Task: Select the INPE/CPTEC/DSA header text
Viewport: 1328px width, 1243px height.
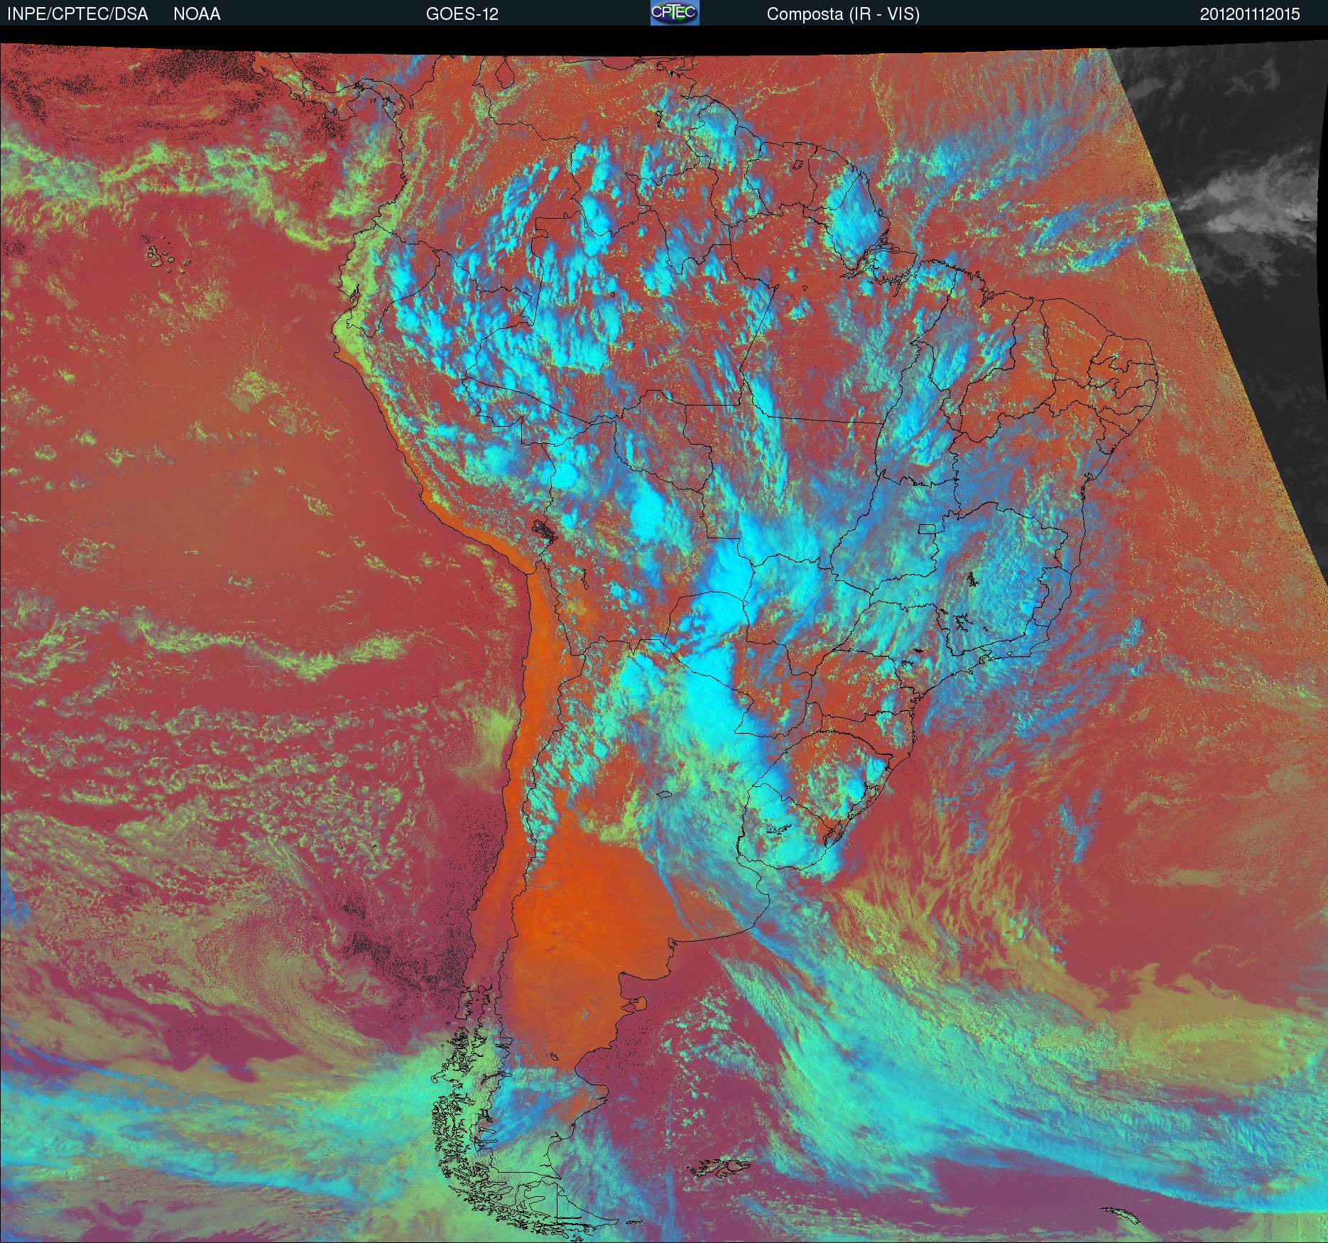Action: pos(77,14)
